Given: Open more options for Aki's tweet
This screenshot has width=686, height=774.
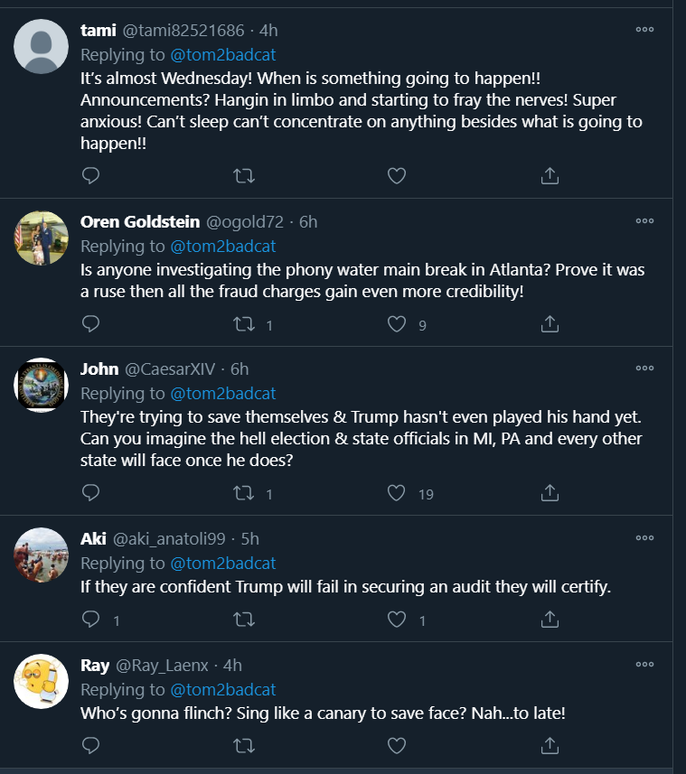Looking at the screenshot, I should 644,538.
